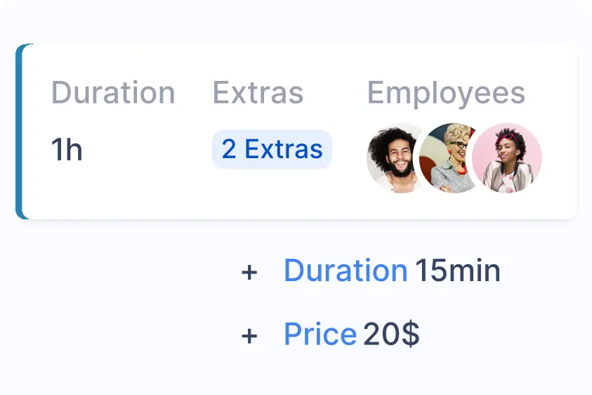
Task: Click the plus icon beside Duration 15min
Action: [249, 272]
